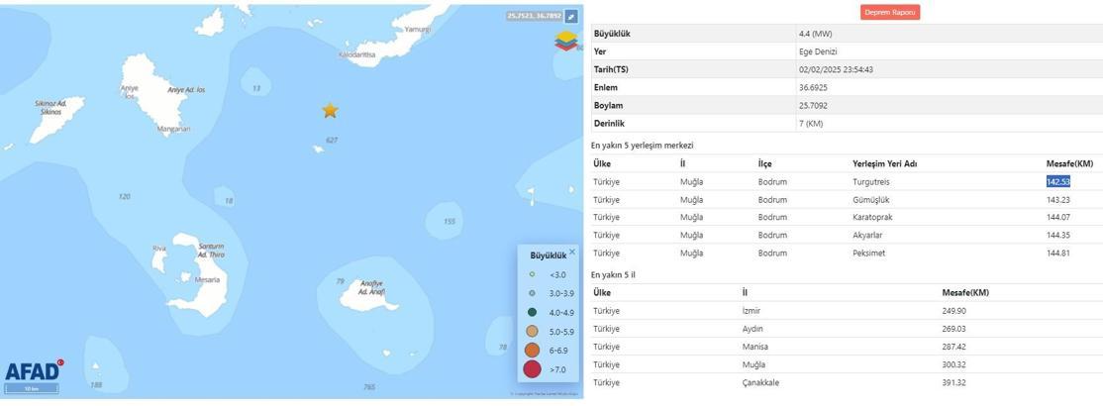Click the fullscreen expand map icon
Screen dimensions: 1103x406
click(x=571, y=16)
